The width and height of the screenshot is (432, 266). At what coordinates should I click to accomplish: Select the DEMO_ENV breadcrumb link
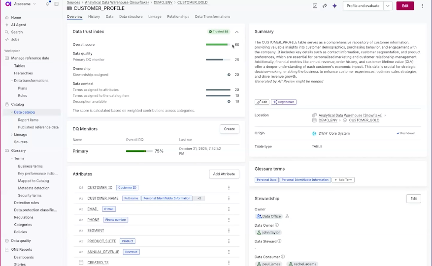pos(163,2)
